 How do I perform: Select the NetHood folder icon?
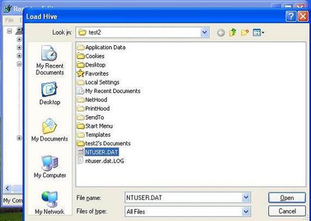81,99
